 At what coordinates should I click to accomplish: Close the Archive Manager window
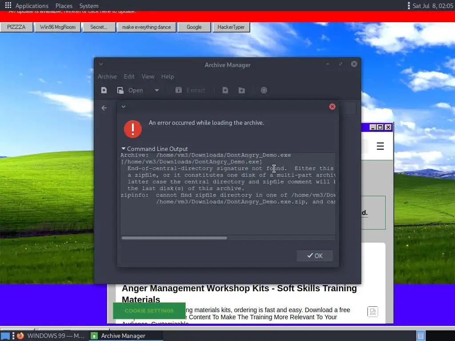click(354, 64)
